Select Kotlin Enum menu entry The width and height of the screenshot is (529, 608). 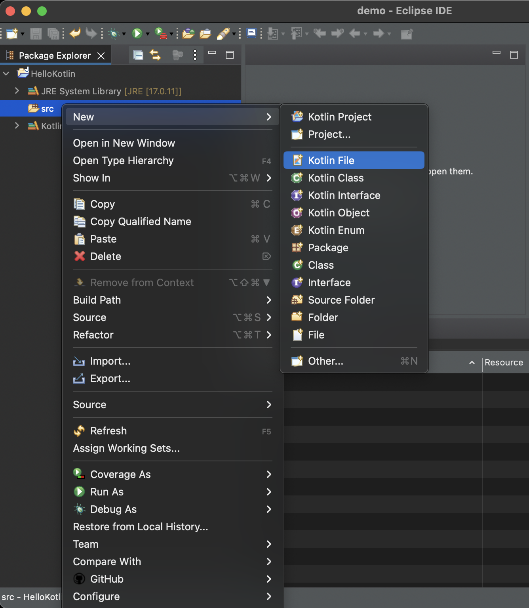(x=354, y=230)
